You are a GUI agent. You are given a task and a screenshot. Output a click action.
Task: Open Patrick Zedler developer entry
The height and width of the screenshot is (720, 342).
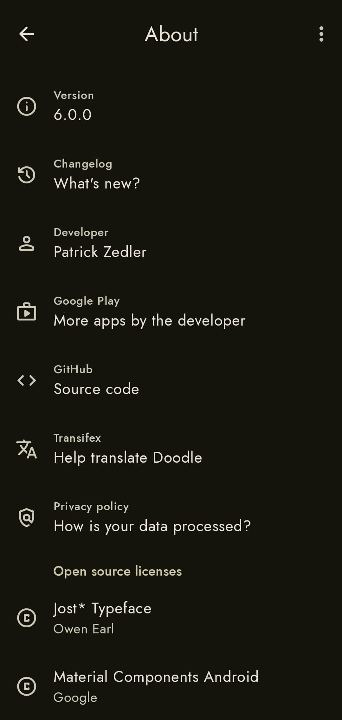[100, 252]
